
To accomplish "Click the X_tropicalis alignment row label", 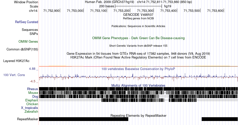I will point(30,108).
